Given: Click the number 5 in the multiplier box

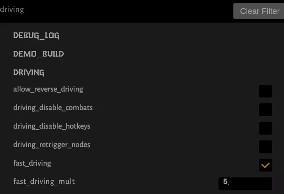Looking at the screenshot, I should click(225, 182).
